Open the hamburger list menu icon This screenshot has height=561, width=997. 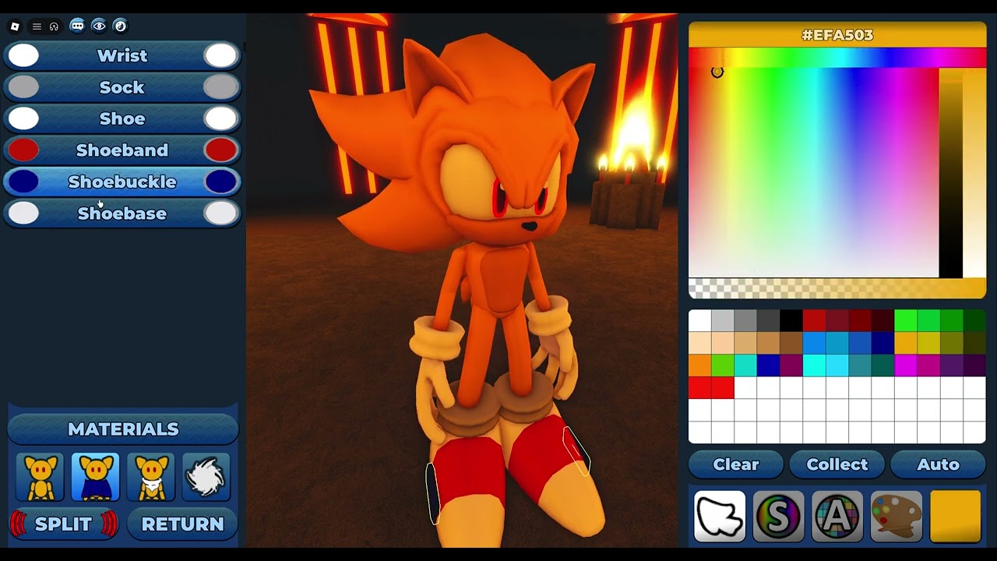coord(37,26)
